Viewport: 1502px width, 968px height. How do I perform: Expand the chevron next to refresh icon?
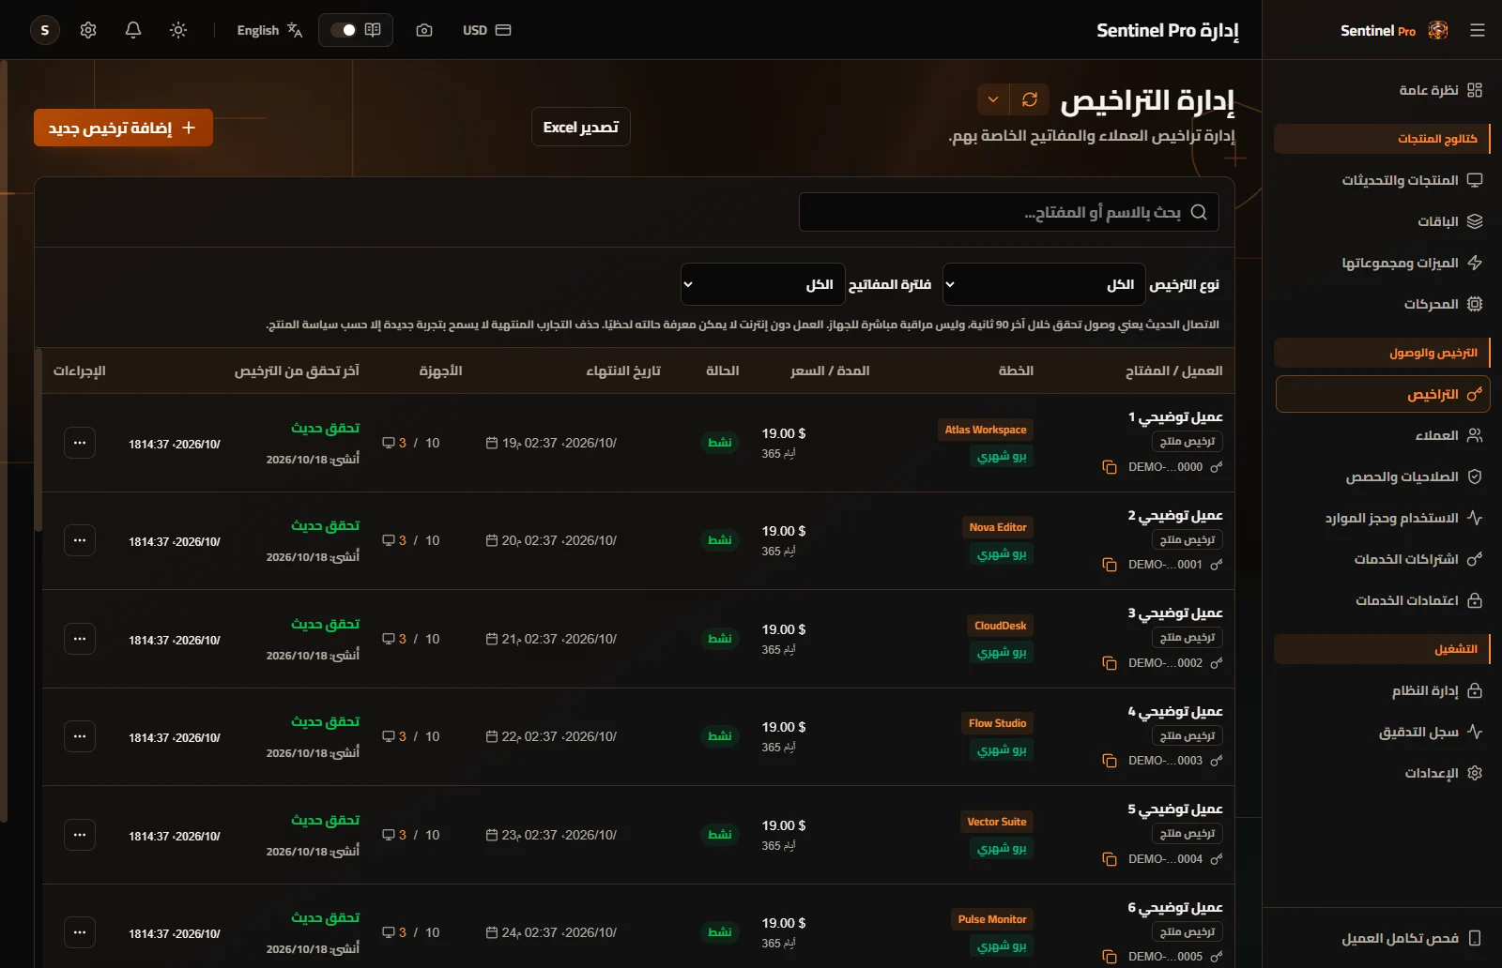coord(993,99)
